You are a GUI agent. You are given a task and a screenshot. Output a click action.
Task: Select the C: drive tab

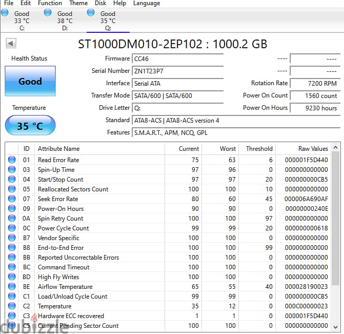point(22,21)
